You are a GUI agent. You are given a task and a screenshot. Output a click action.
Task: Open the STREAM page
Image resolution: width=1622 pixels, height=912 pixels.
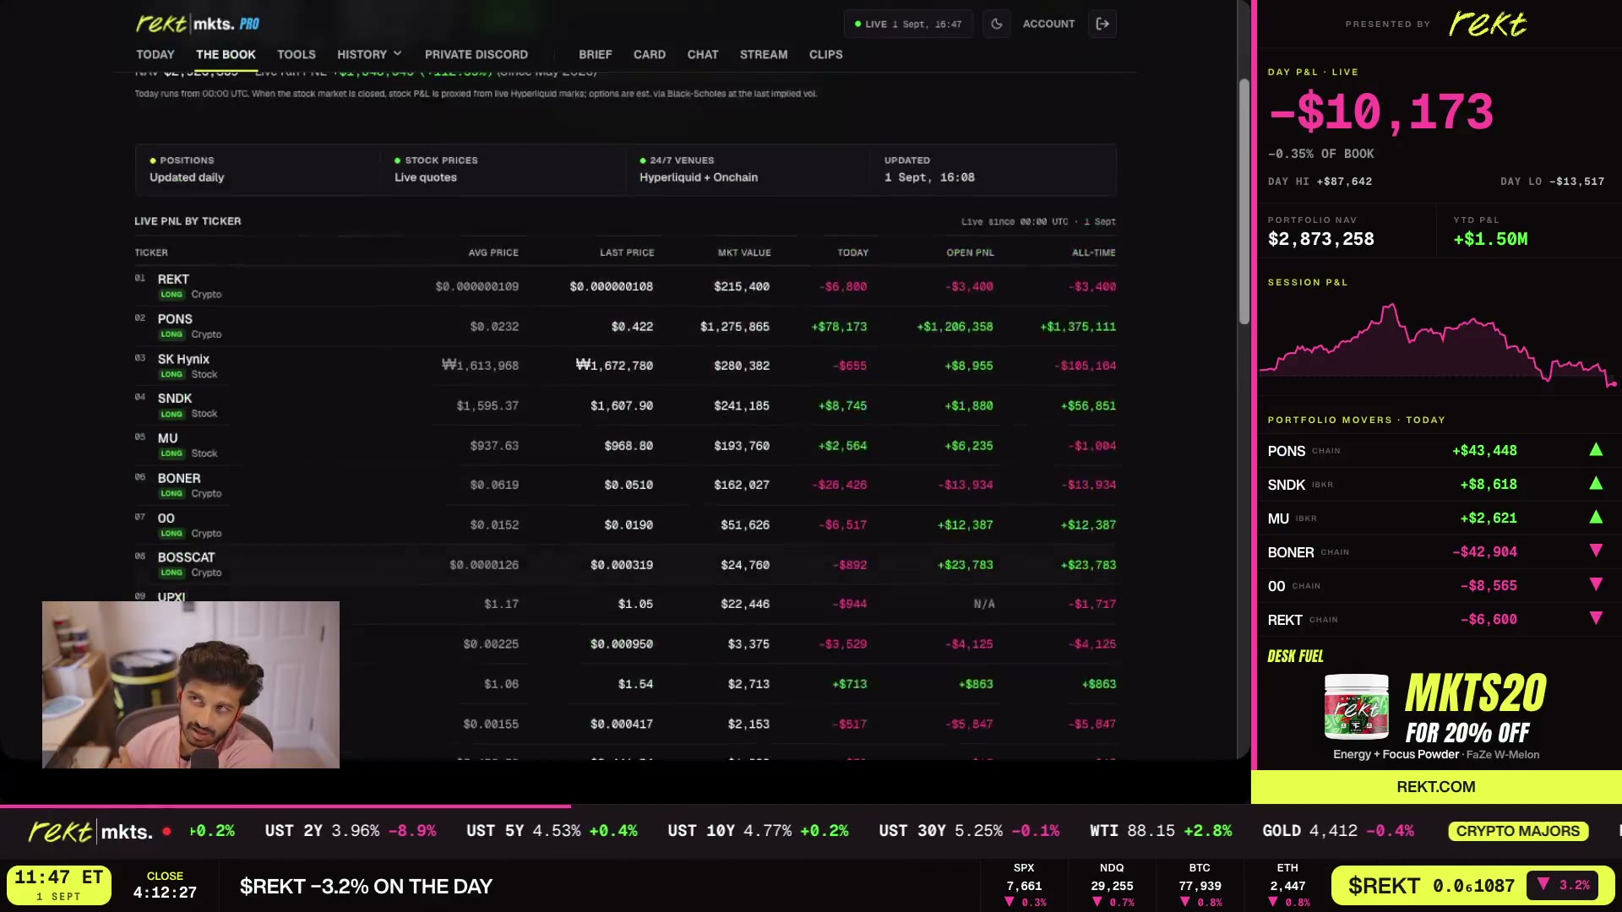(764, 54)
